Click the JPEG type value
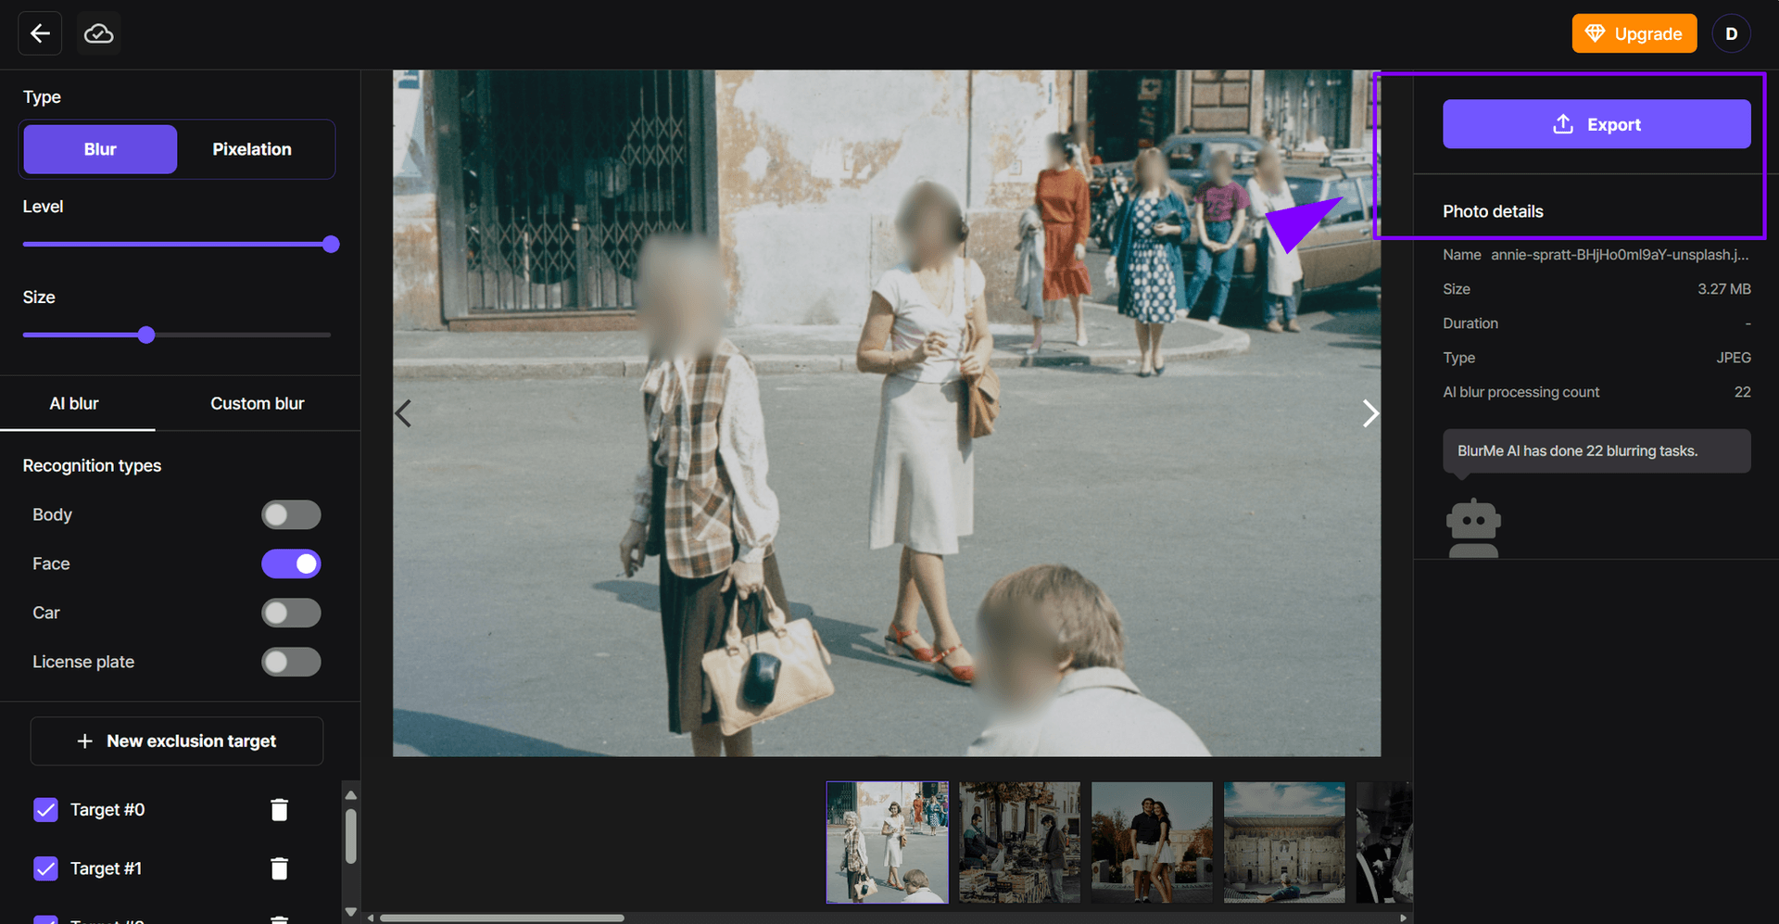 coord(1733,357)
